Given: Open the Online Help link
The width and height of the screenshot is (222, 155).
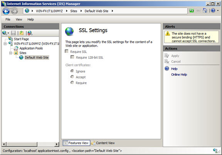Looking at the screenshot, I should coord(179,74).
